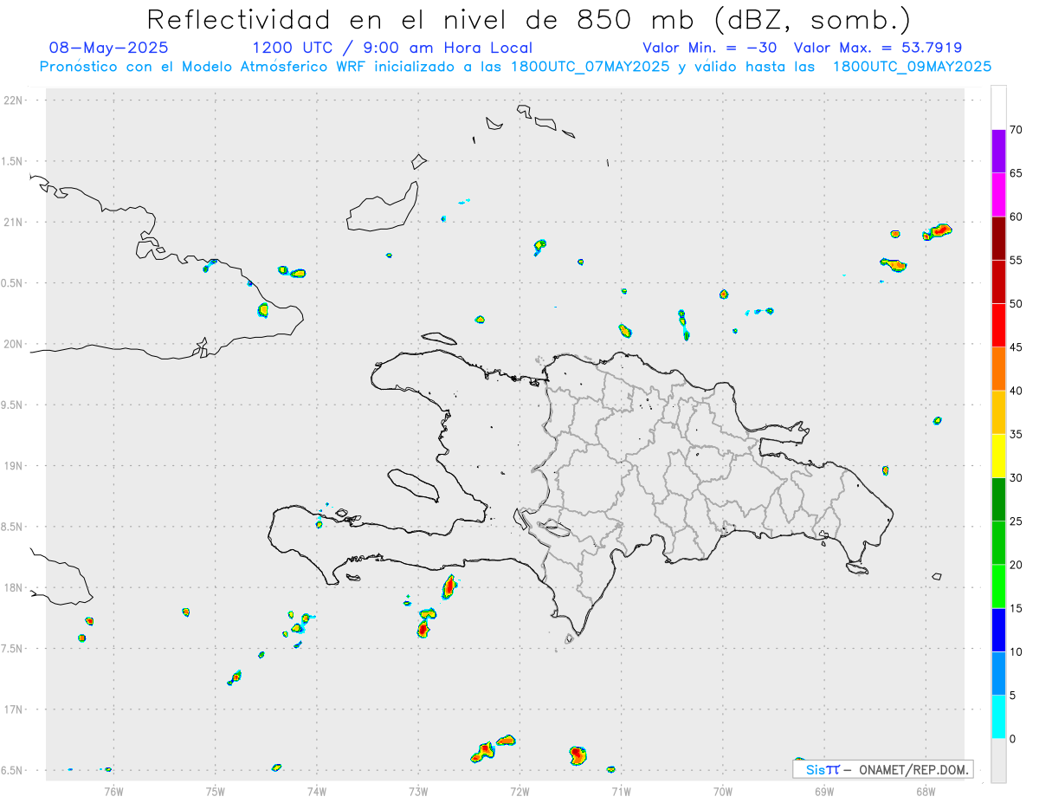Click the '17N' latitude label

click(14, 709)
